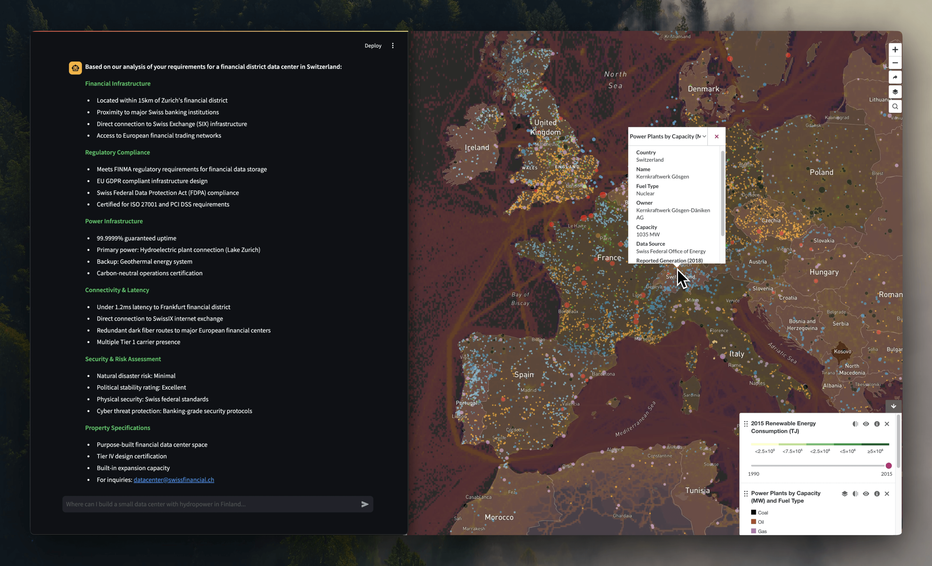932x566 pixels.
Task: Click the Hungary label on the map
Action: pyautogui.click(x=824, y=272)
